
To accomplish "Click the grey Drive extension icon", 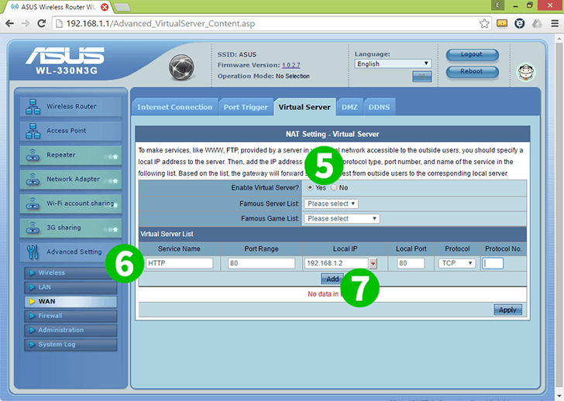I will [x=537, y=24].
